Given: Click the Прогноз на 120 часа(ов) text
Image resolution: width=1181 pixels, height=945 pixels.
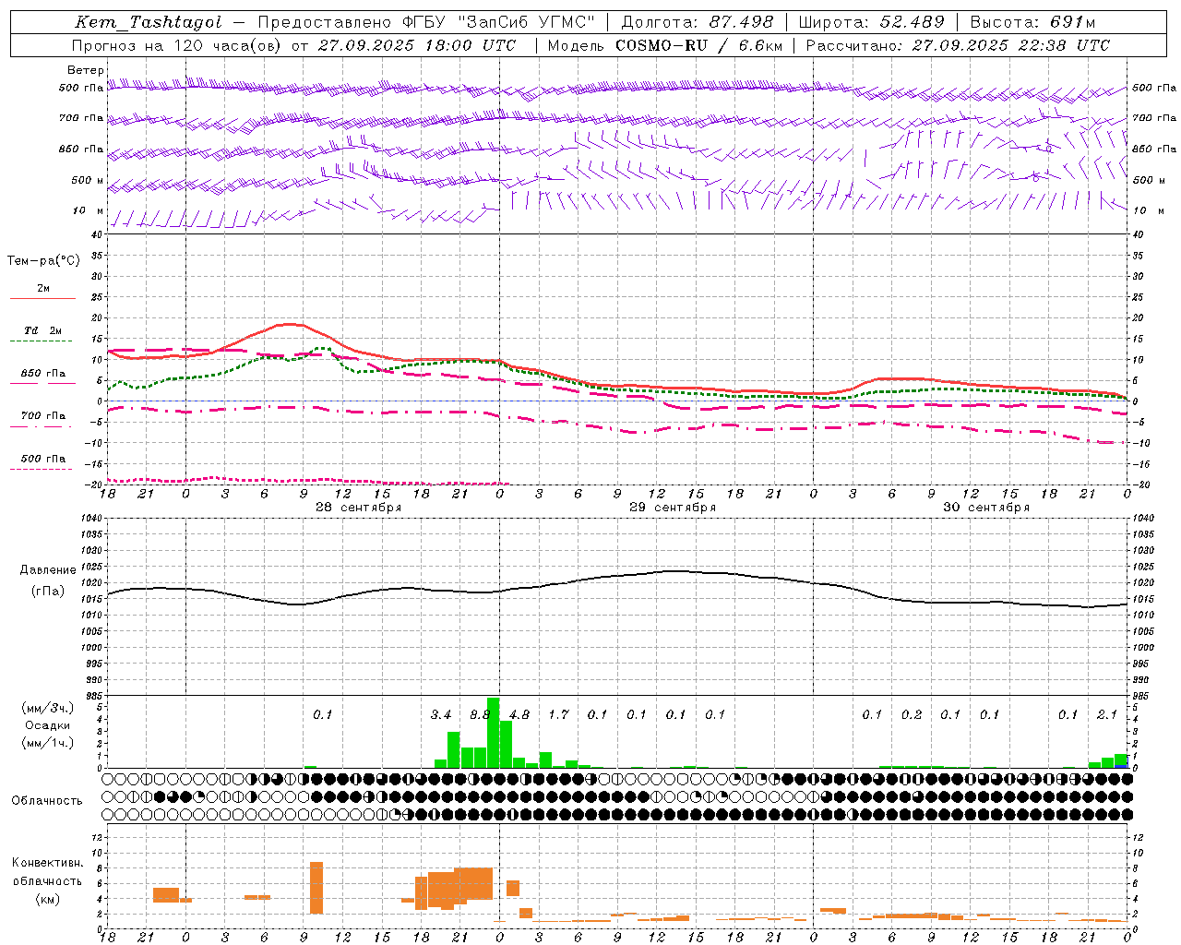Looking at the screenshot, I should [177, 45].
